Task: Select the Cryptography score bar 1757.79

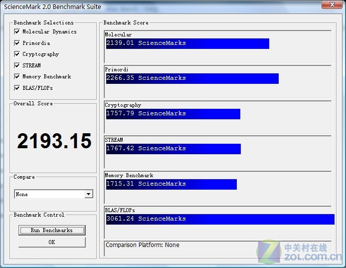Action: tap(173, 114)
